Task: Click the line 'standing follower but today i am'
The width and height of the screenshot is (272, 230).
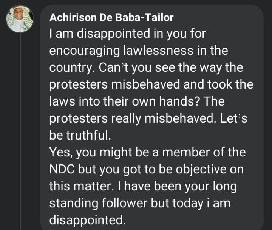Action: point(140,203)
